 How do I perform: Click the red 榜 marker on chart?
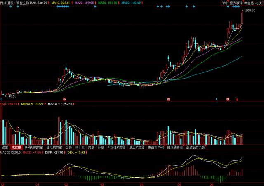tap(227, 100)
